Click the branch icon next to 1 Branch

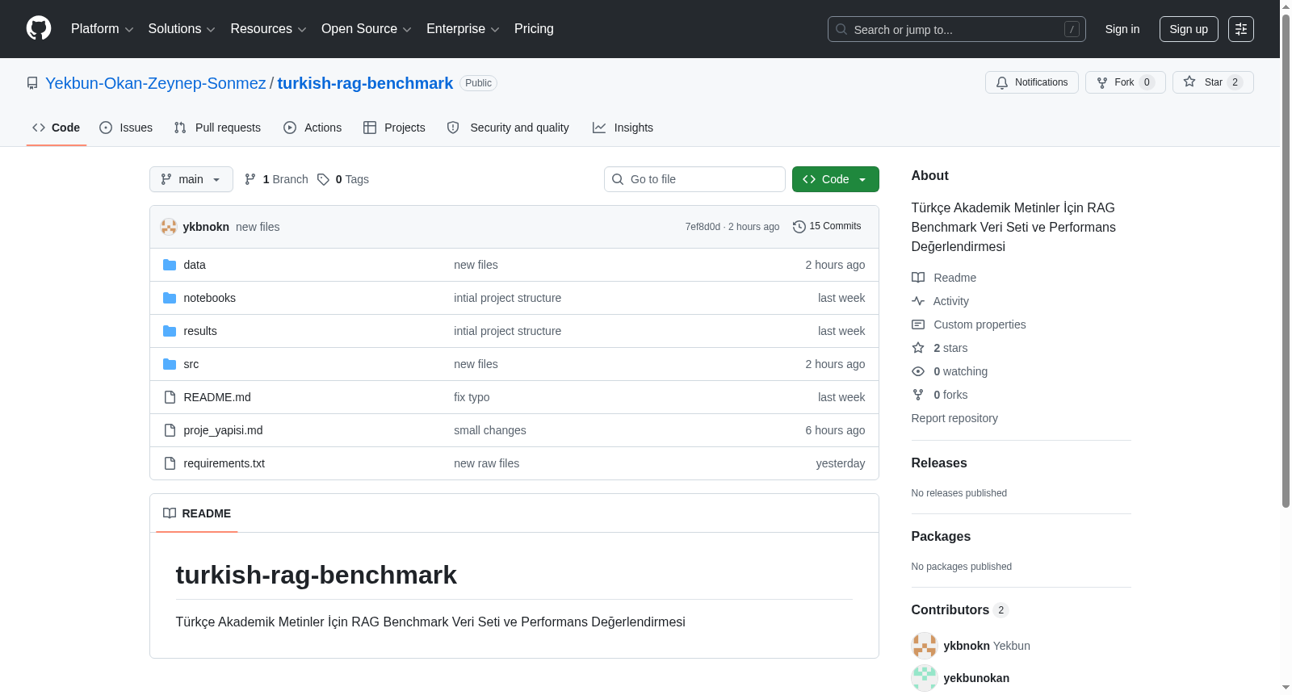[x=250, y=179]
